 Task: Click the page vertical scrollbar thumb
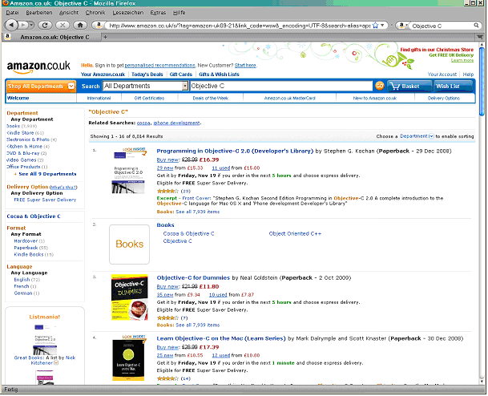point(482,81)
